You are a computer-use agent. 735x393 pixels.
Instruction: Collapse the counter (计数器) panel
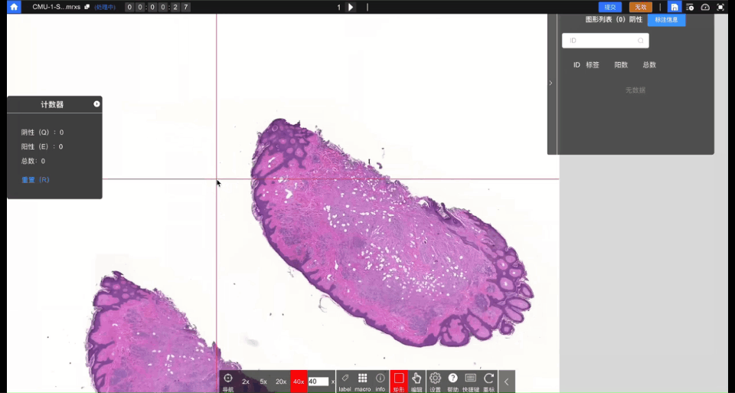click(96, 104)
